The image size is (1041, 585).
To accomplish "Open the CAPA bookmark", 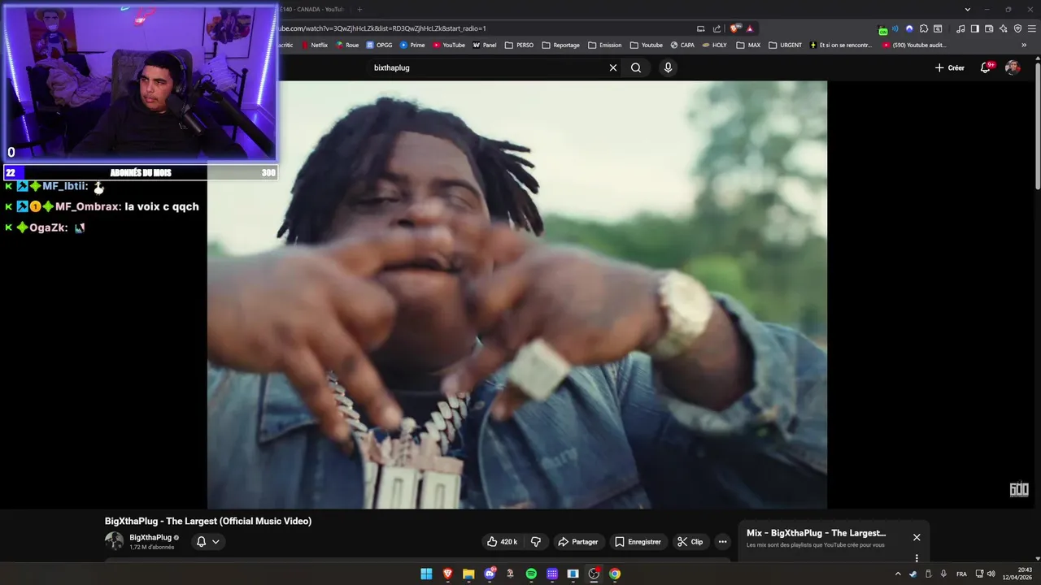I will pos(682,45).
